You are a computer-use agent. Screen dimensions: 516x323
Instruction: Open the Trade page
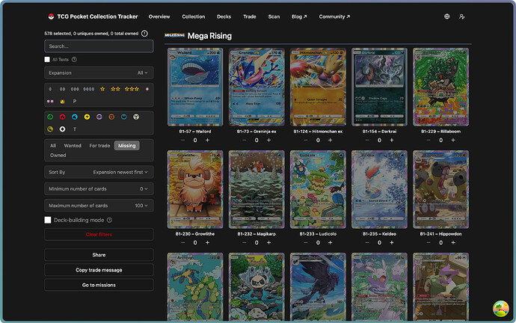tap(250, 16)
